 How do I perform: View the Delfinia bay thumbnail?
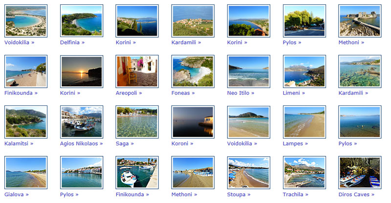[x=82, y=21]
